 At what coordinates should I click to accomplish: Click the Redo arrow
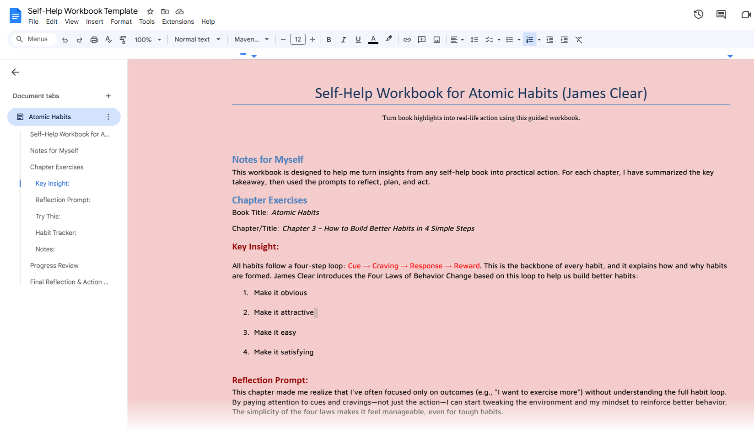pos(79,40)
